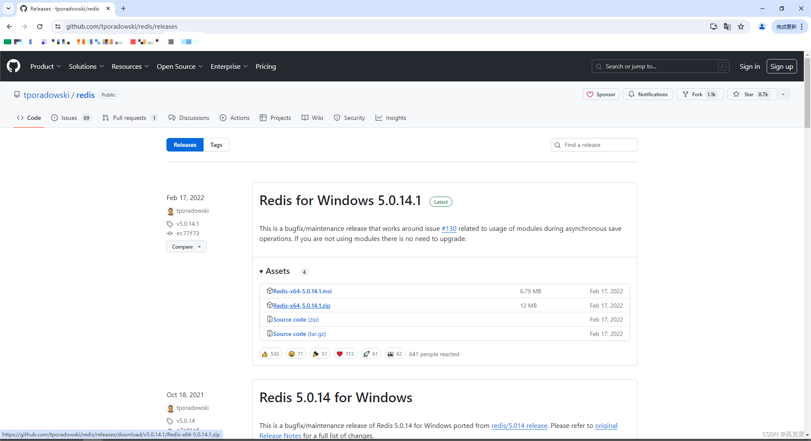
Task: Click the eyes reaction 62
Action: (395, 354)
